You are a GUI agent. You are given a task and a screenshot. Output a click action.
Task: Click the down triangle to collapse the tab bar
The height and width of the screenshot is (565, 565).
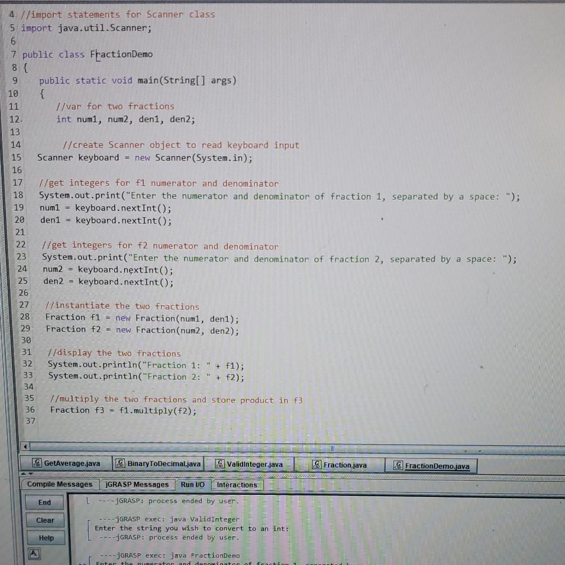(31, 472)
